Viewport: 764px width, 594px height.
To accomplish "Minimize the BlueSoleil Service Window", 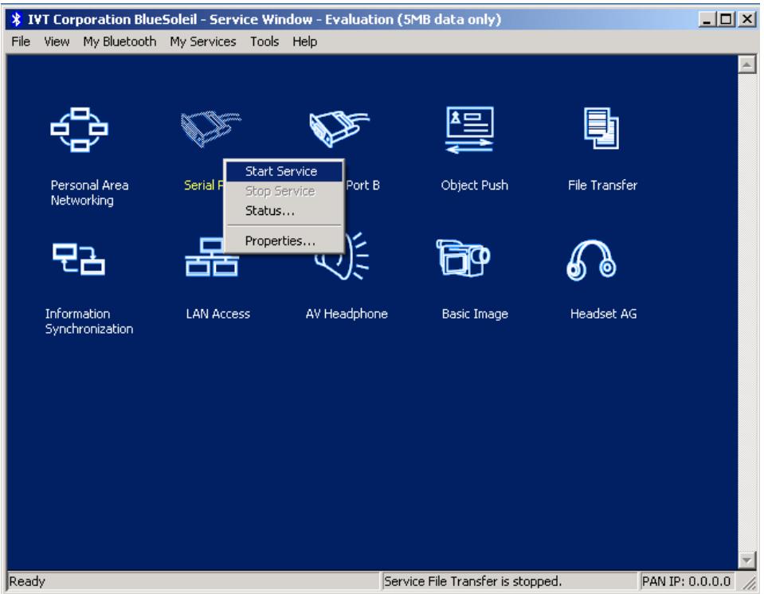I will pyautogui.click(x=707, y=19).
